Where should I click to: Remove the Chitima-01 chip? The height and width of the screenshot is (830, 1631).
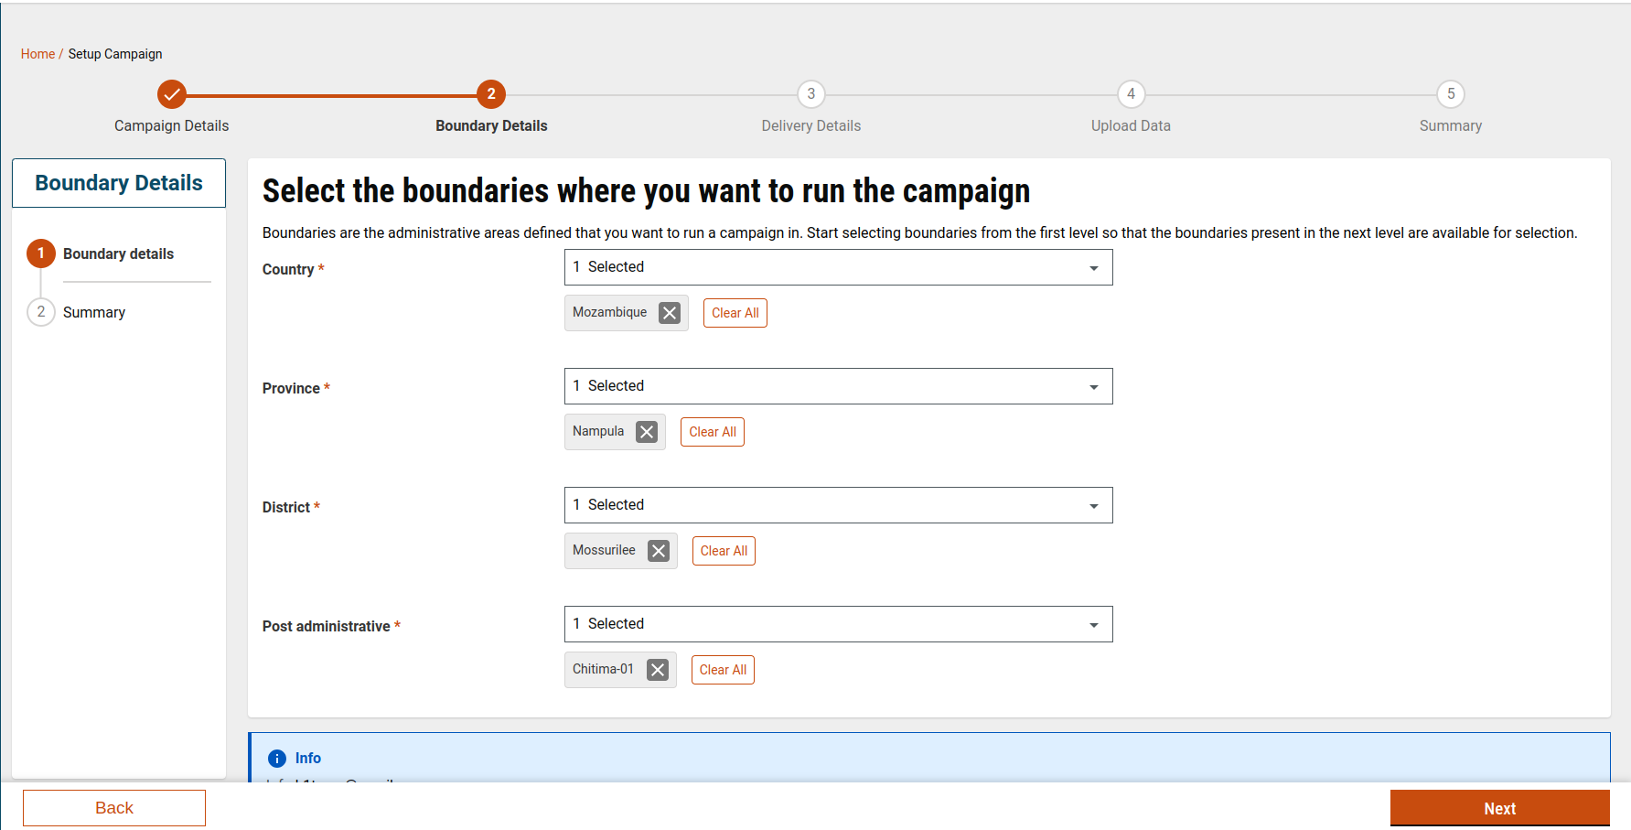(x=658, y=670)
